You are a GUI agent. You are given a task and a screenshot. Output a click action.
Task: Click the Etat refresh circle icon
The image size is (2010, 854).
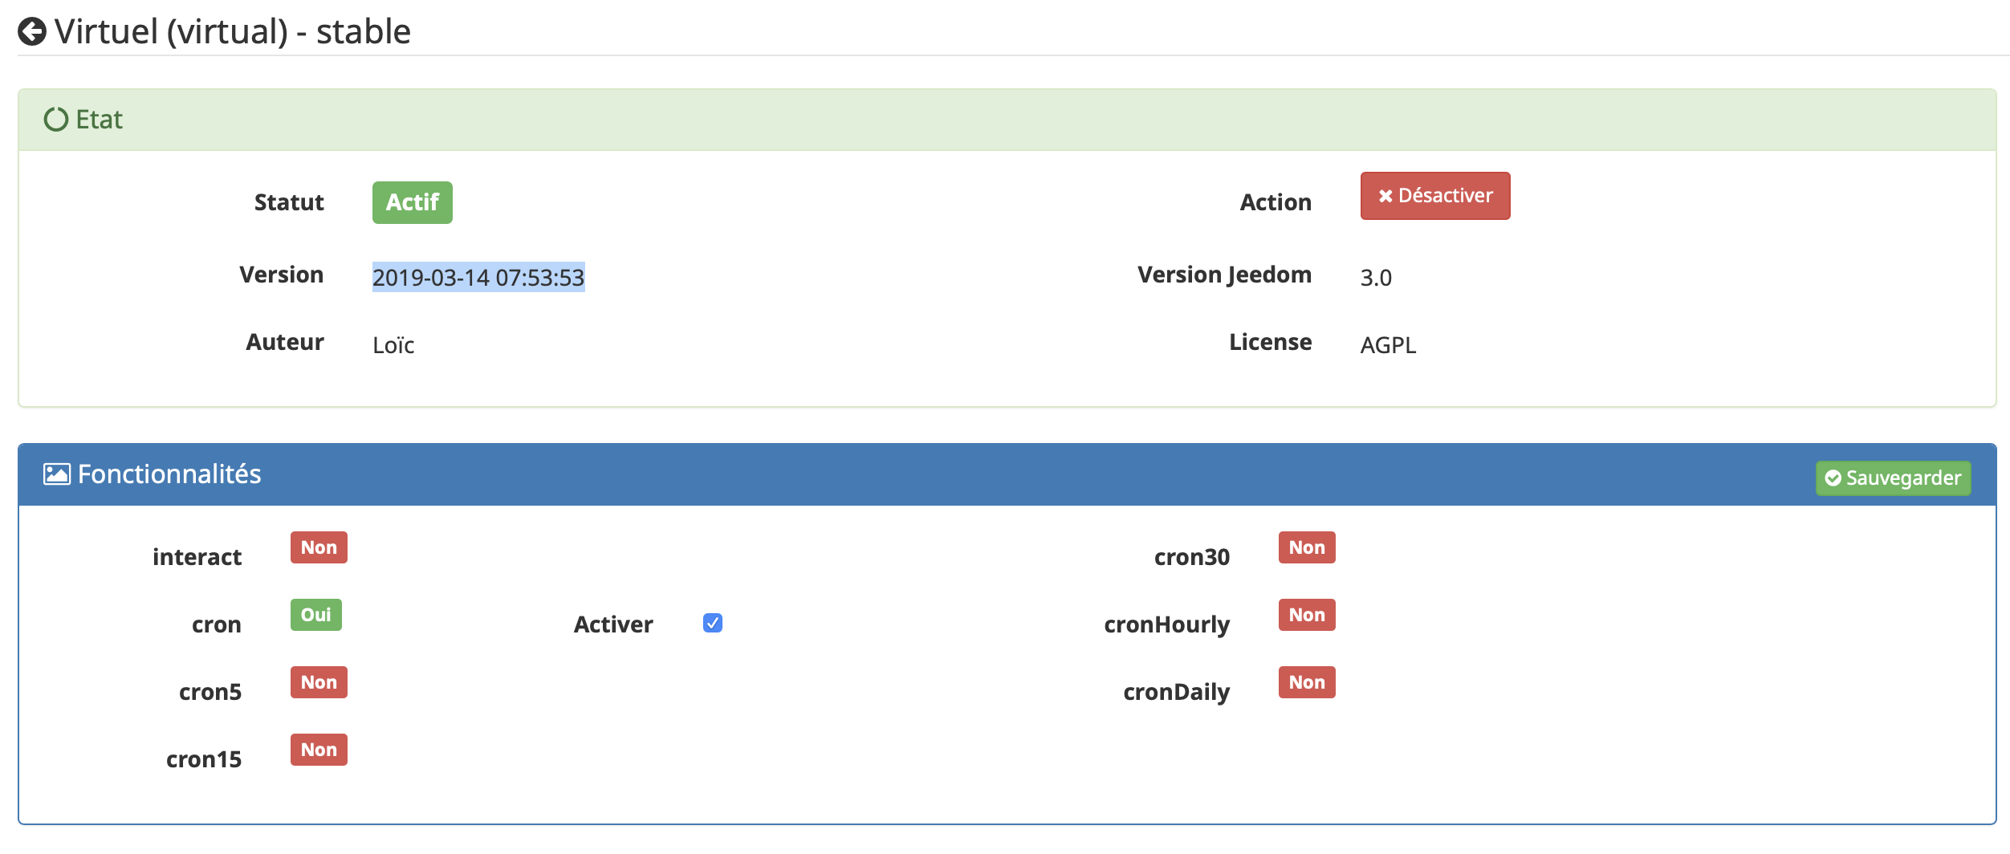pyautogui.click(x=56, y=120)
